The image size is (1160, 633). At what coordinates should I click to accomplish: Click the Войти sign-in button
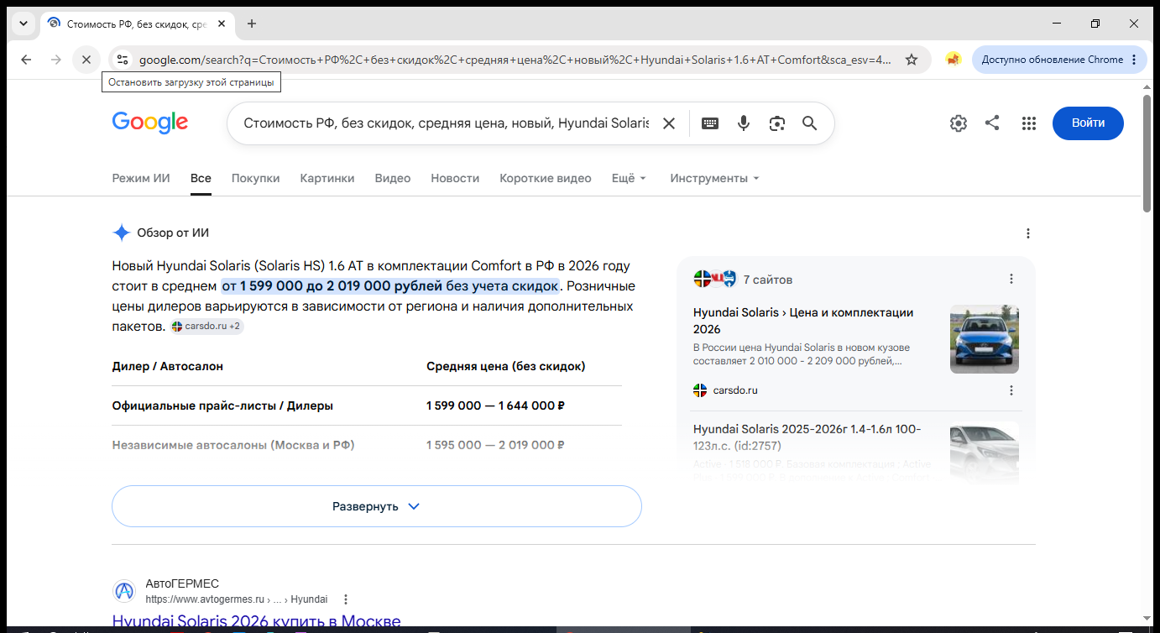click(1088, 123)
